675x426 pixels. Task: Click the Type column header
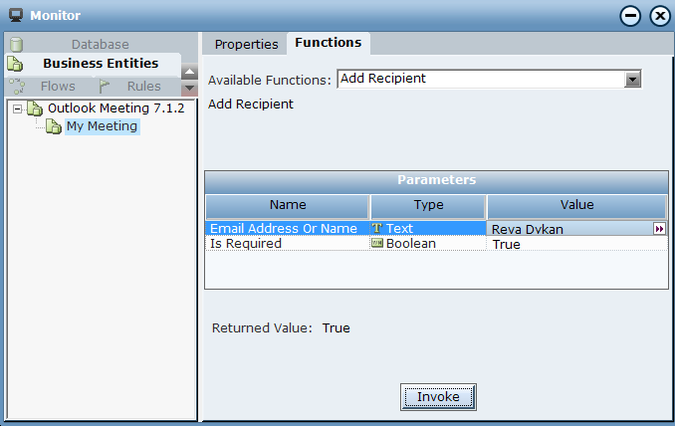click(428, 205)
